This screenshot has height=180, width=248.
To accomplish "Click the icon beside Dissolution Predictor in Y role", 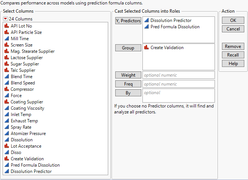I will coord(146,20).
